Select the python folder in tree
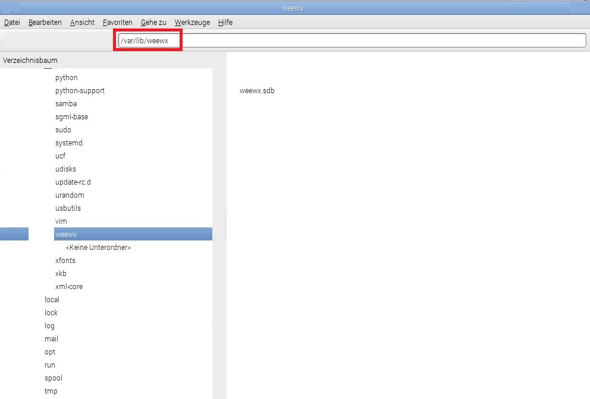The image size is (590, 399). (66, 78)
